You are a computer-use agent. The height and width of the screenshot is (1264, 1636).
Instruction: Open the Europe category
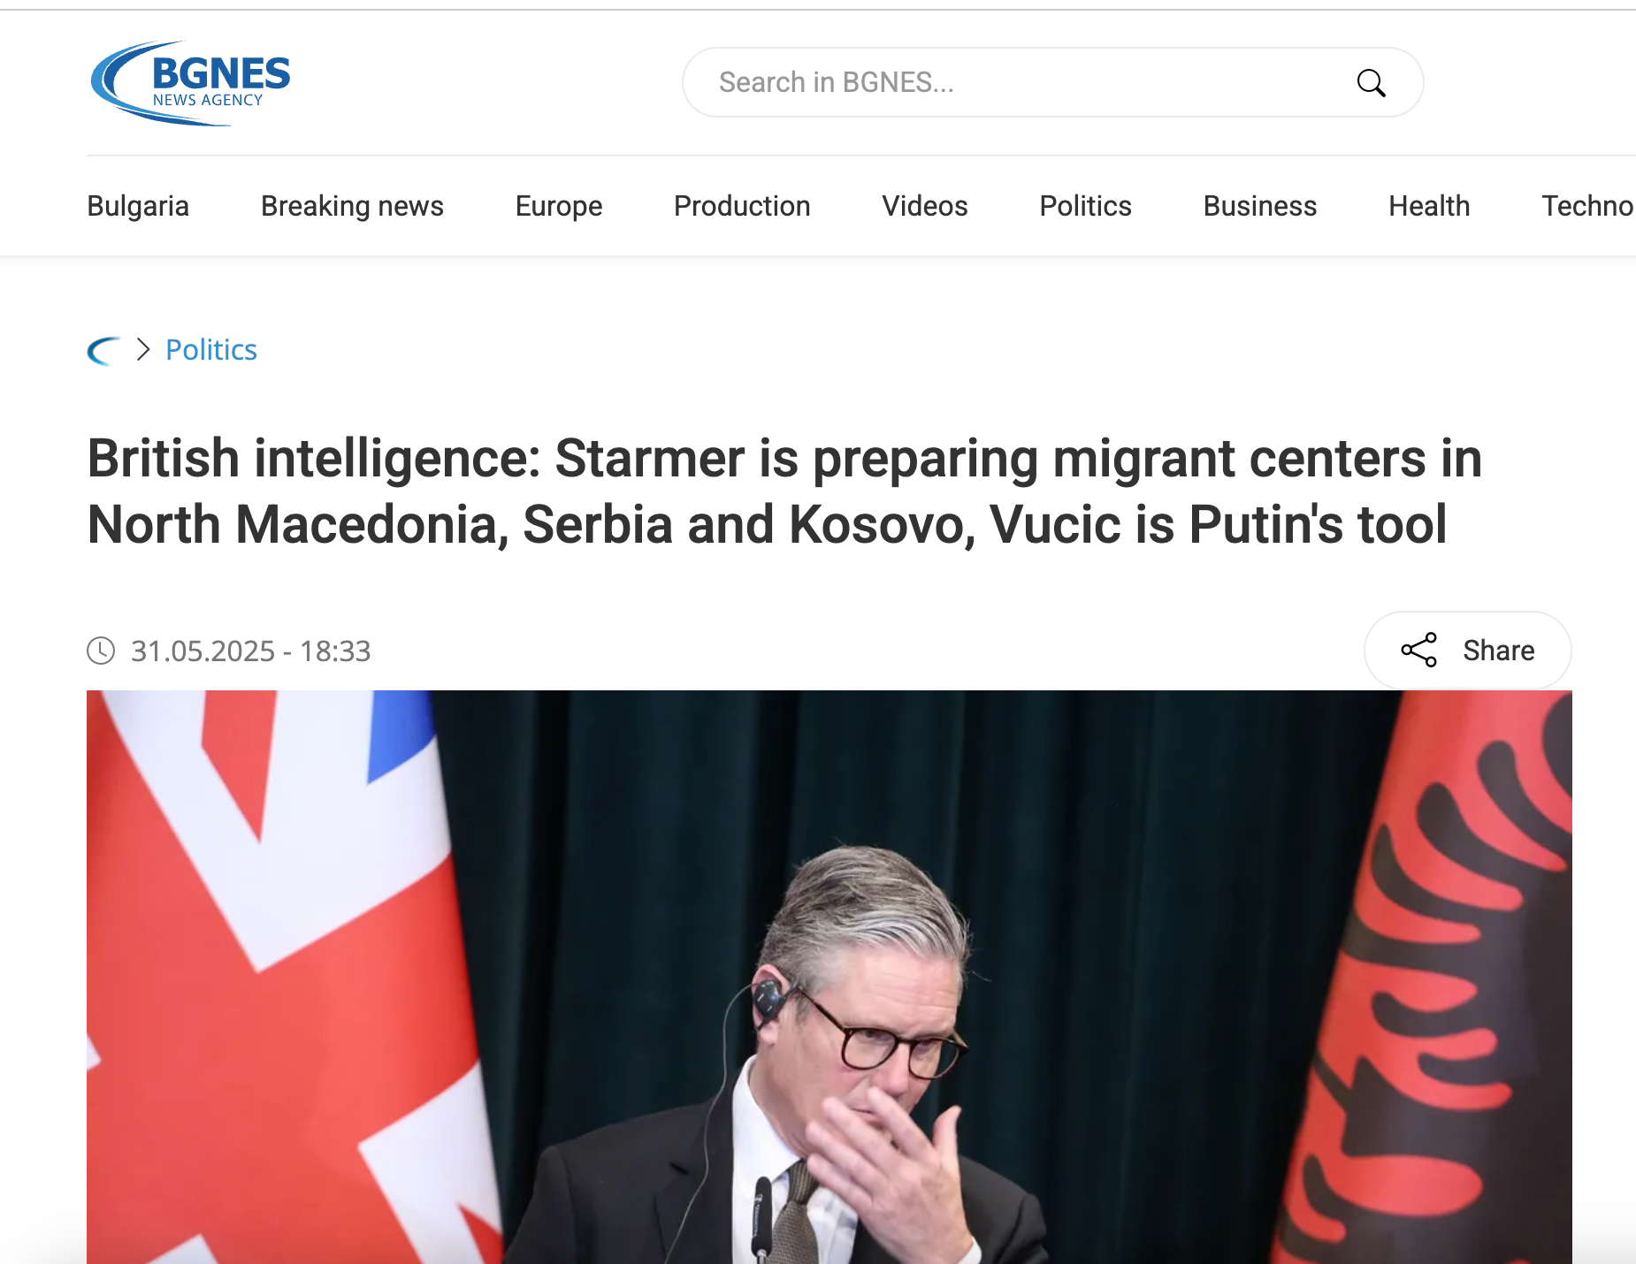[559, 206]
